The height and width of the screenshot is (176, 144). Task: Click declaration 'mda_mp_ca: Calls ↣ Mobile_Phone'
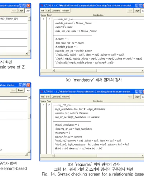click(x=76, y=31)
